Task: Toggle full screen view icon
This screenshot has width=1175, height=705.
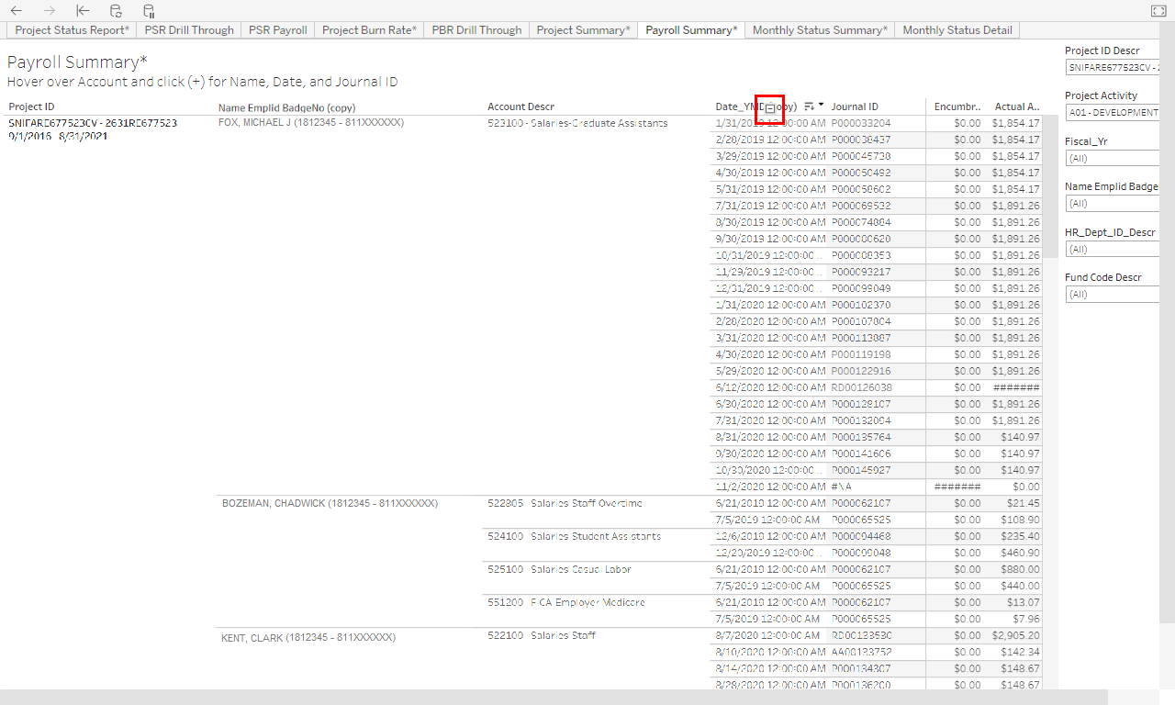Action: (x=1158, y=11)
